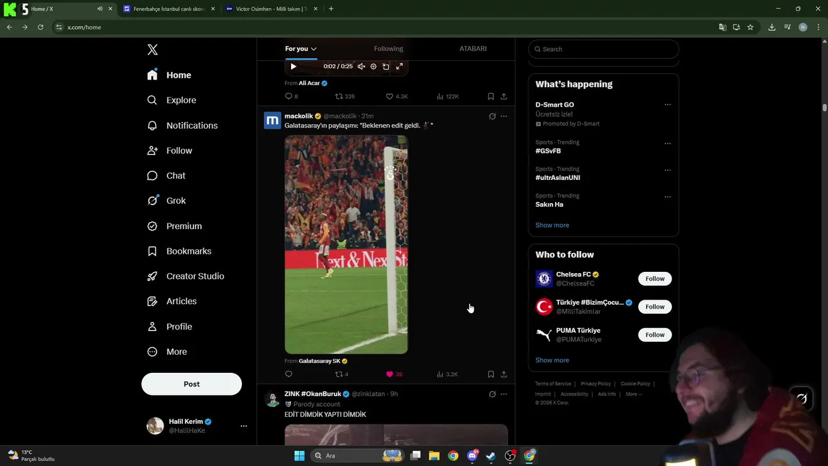Image resolution: width=828 pixels, height=466 pixels.
Task: Share the mackolik post
Action: coord(504,374)
